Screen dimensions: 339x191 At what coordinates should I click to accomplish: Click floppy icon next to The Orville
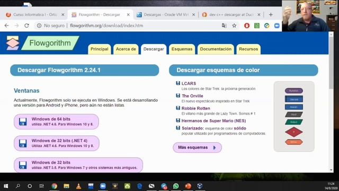click(178, 95)
